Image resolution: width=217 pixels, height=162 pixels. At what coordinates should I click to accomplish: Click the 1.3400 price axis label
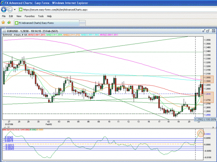[x=208, y=51]
